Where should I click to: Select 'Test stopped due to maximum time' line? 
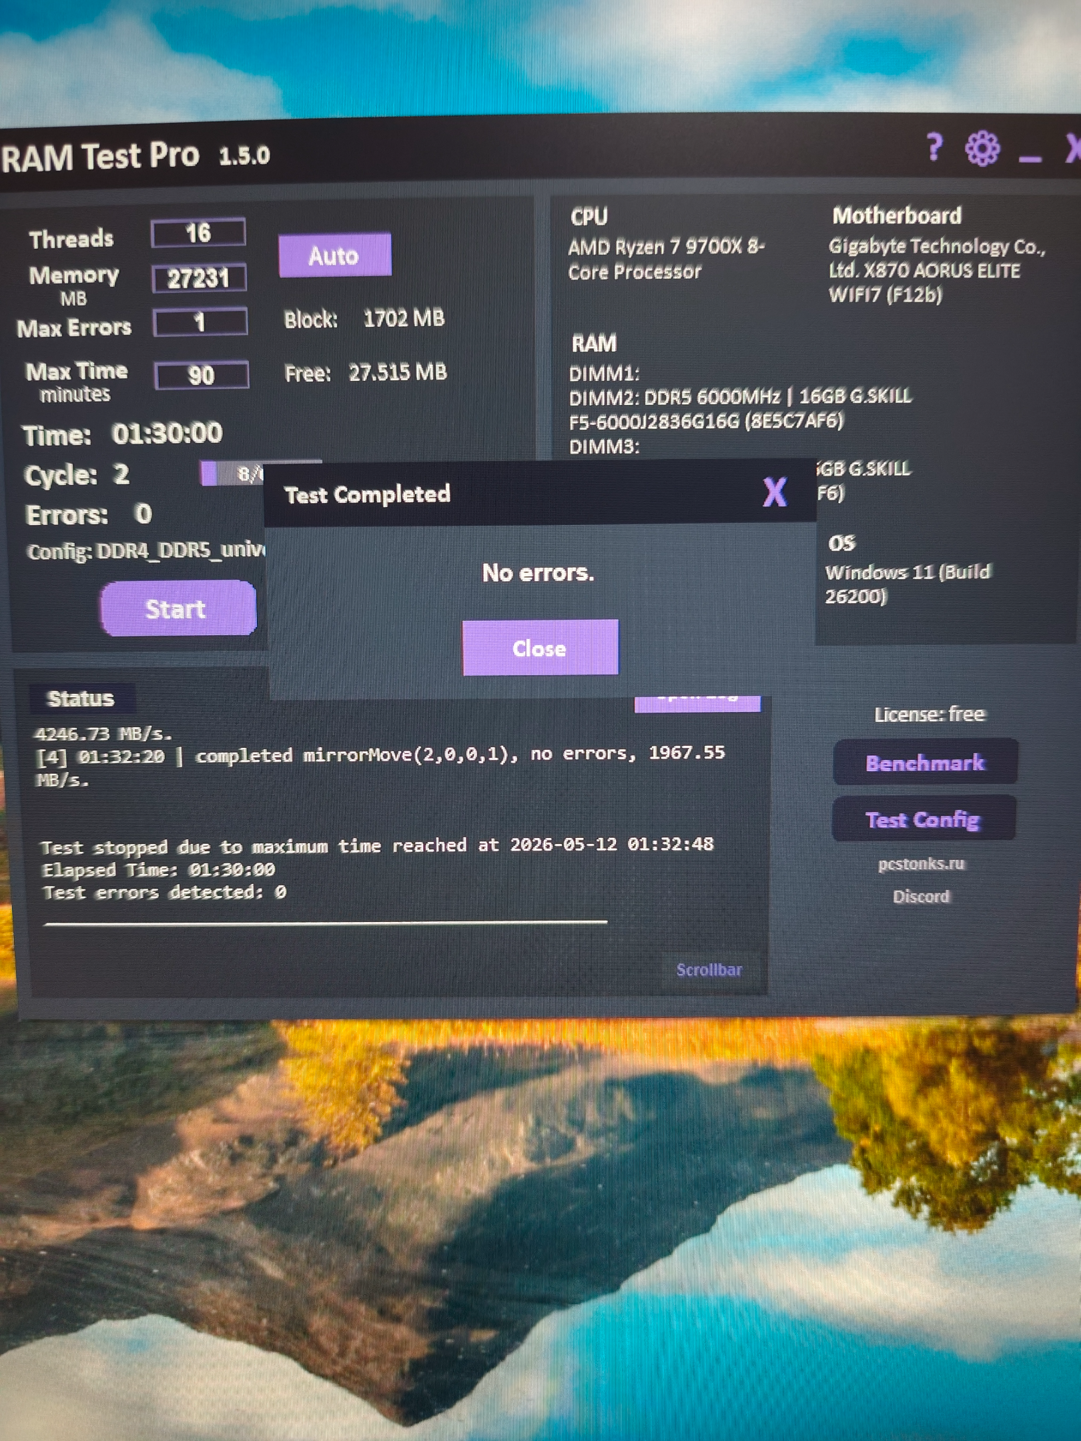pyautogui.click(x=377, y=846)
